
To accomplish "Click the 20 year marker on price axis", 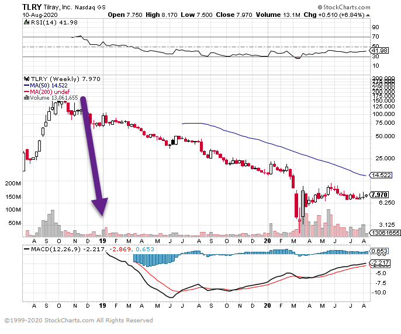I will 268,241.
